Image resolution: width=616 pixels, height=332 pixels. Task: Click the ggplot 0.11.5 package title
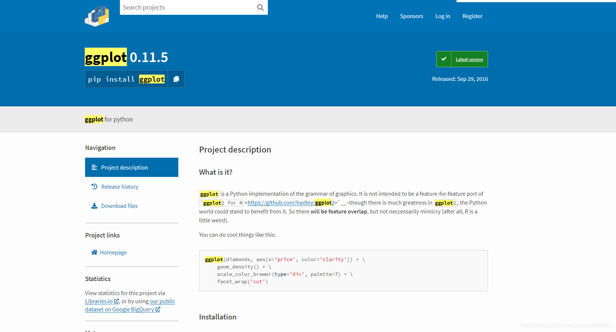(126, 57)
